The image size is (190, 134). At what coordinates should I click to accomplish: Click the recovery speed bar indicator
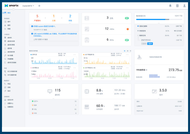click(154, 76)
